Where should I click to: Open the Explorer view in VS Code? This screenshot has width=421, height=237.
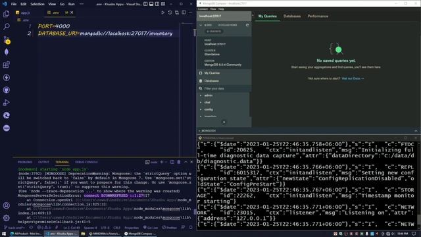tap(6, 14)
